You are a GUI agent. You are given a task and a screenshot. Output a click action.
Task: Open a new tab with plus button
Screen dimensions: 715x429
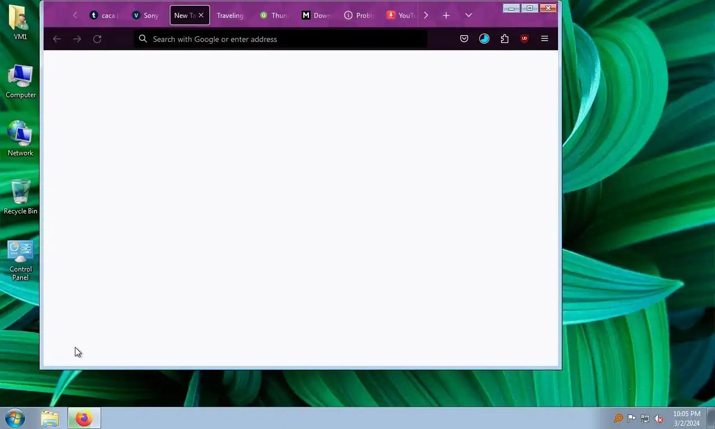[x=446, y=16]
